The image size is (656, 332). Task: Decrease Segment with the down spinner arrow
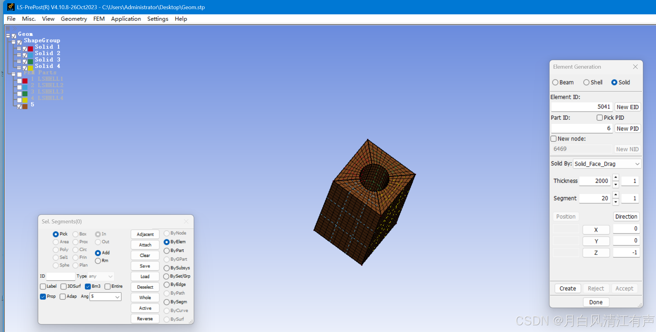[616, 202]
